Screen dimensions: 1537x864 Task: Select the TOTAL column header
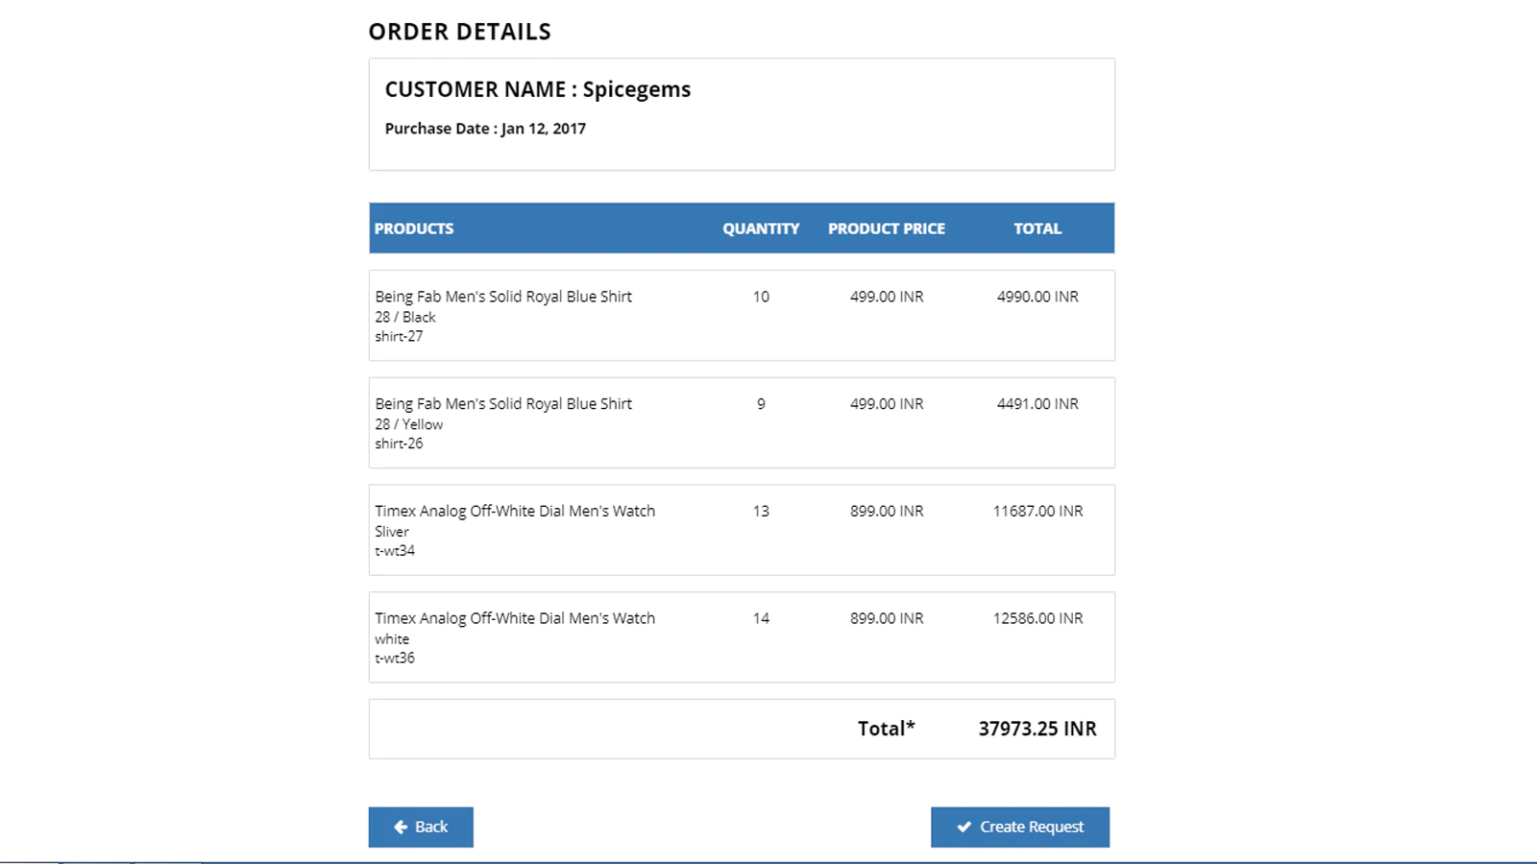[x=1037, y=228]
